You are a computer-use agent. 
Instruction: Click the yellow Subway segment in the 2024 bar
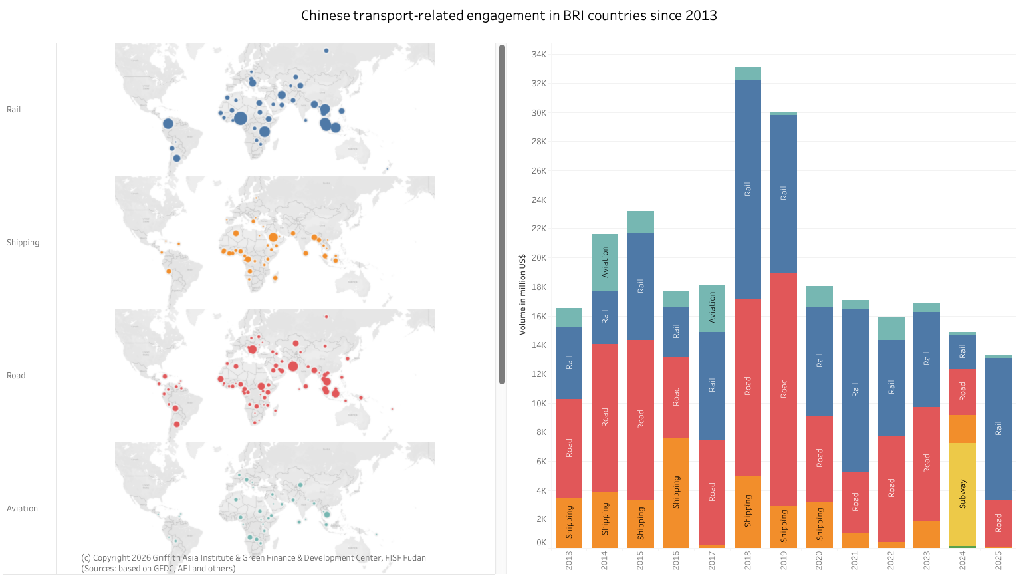point(962,494)
